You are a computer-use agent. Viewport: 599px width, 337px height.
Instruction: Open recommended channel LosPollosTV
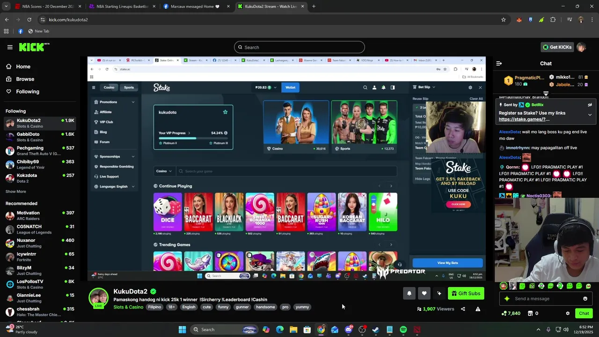tap(40, 284)
